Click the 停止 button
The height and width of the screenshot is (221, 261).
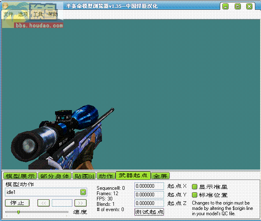17,203
